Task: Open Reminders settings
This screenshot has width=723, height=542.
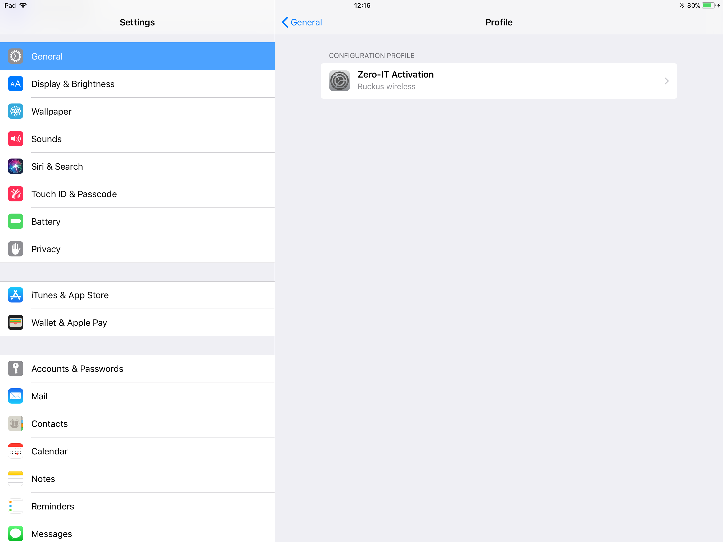Action: (137, 506)
